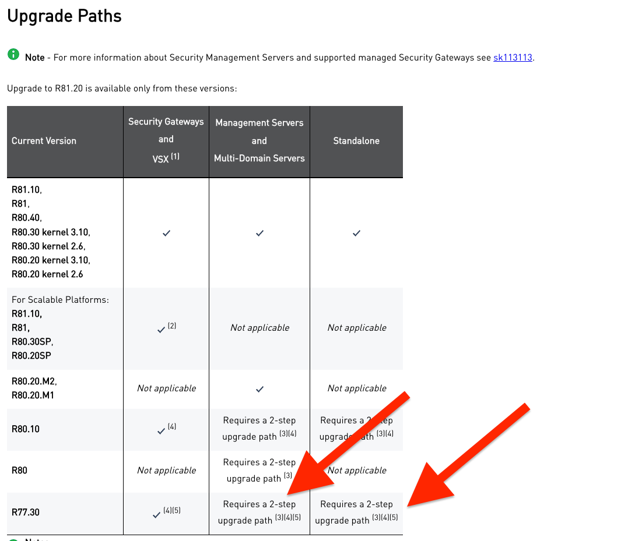Click the Upgrade Paths heading
This screenshot has height=541, width=628.
click(64, 16)
